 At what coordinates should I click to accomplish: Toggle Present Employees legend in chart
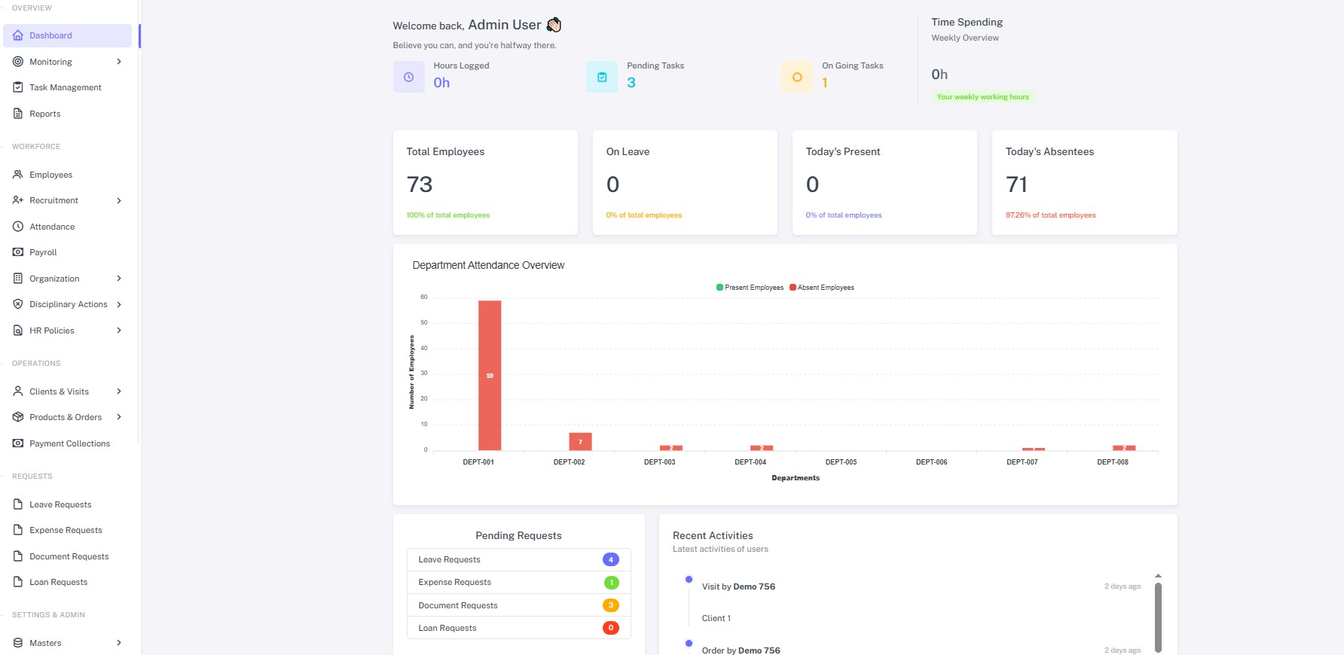pos(750,288)
